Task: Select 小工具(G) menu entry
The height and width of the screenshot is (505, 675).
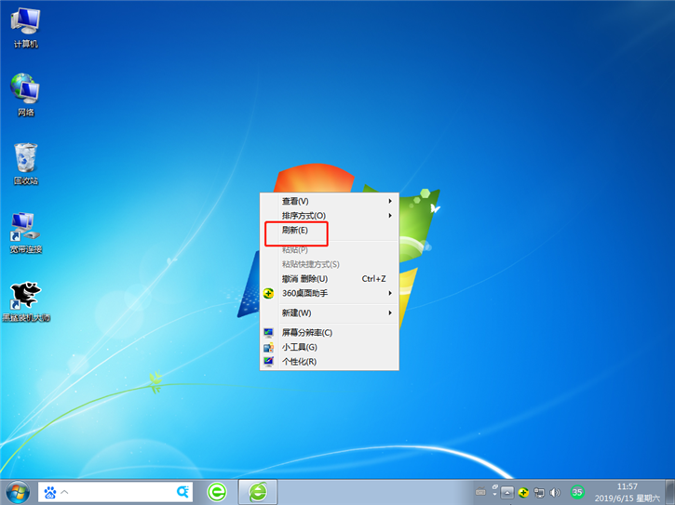Action: (x=300, y=347)
